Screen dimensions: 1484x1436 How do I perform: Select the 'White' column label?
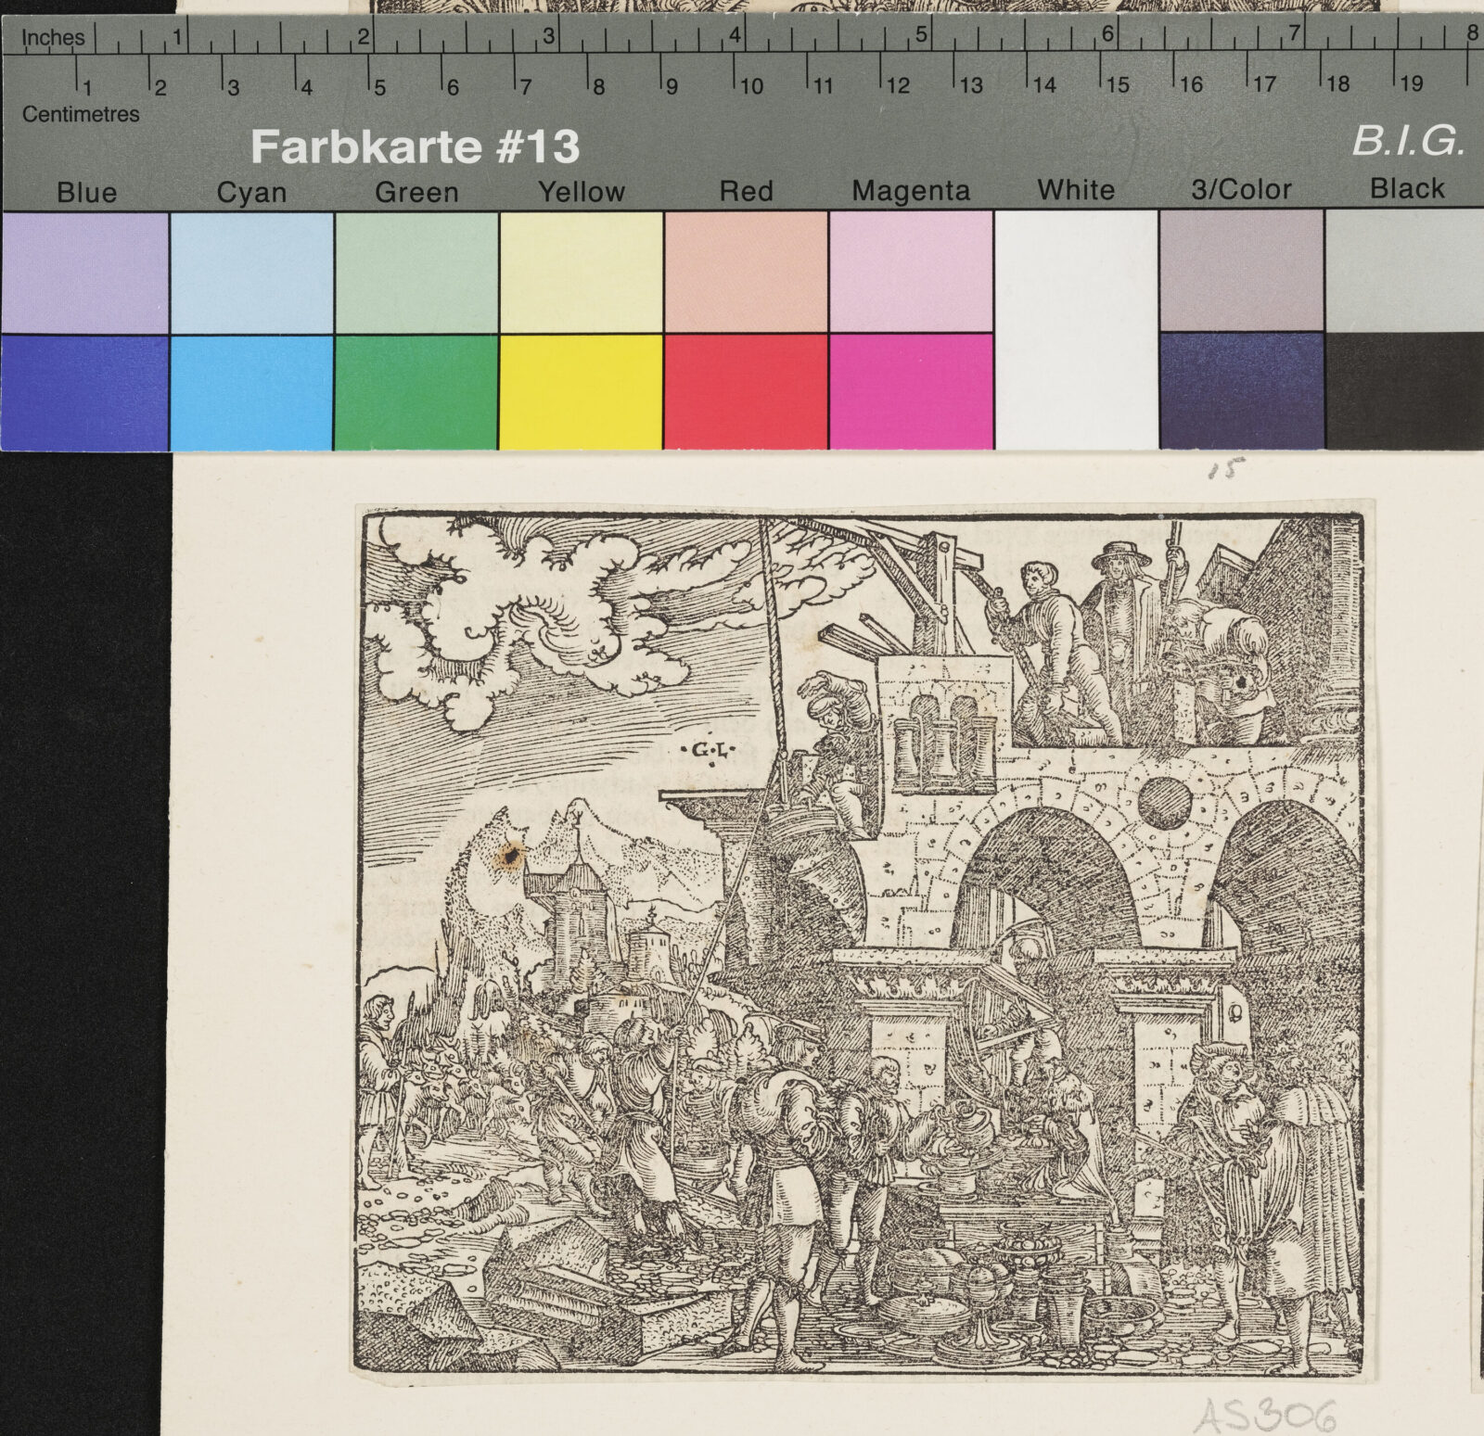pyautogui.click(x=1076, y=190)
